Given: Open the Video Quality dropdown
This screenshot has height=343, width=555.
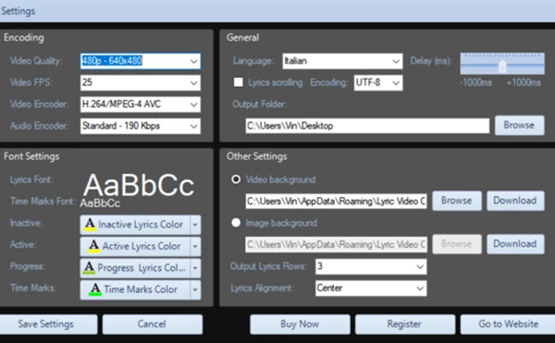Looking at the screenshot, I should pyautogui.click(x=141, y=61).
